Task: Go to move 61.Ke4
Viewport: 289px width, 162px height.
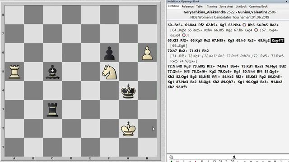Action: (x=191, y=25)
